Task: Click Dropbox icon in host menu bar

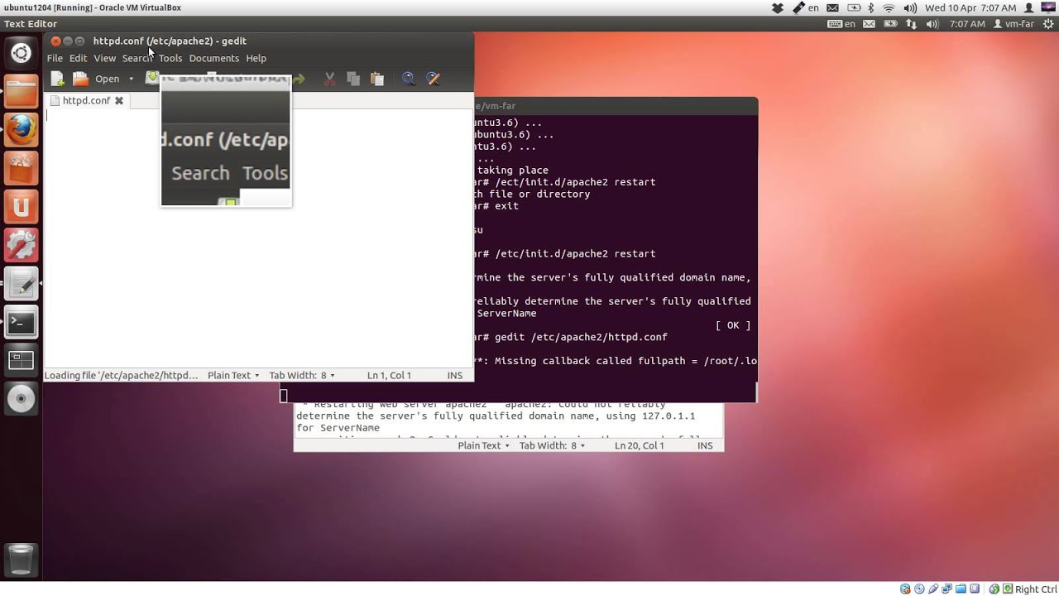Action: 778,7
